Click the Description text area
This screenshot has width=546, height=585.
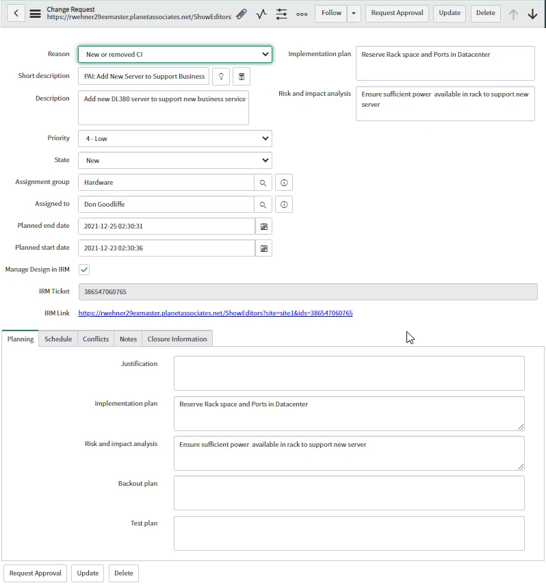[x=164, y=107]
